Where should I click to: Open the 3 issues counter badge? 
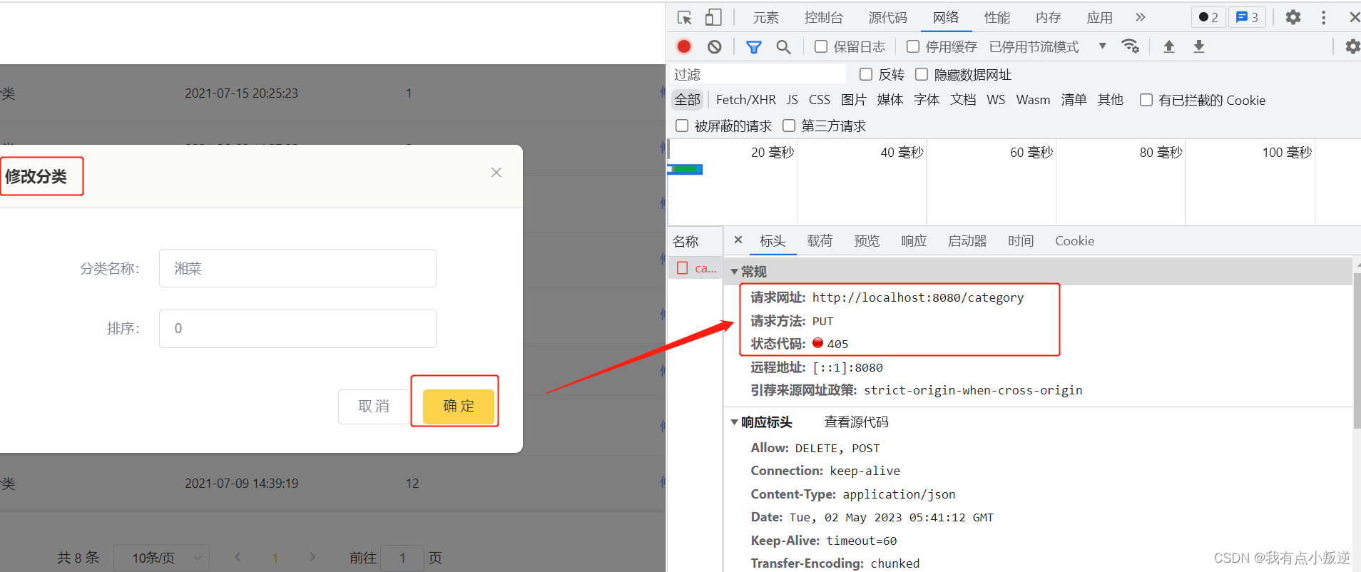(x=1247, y=17)
